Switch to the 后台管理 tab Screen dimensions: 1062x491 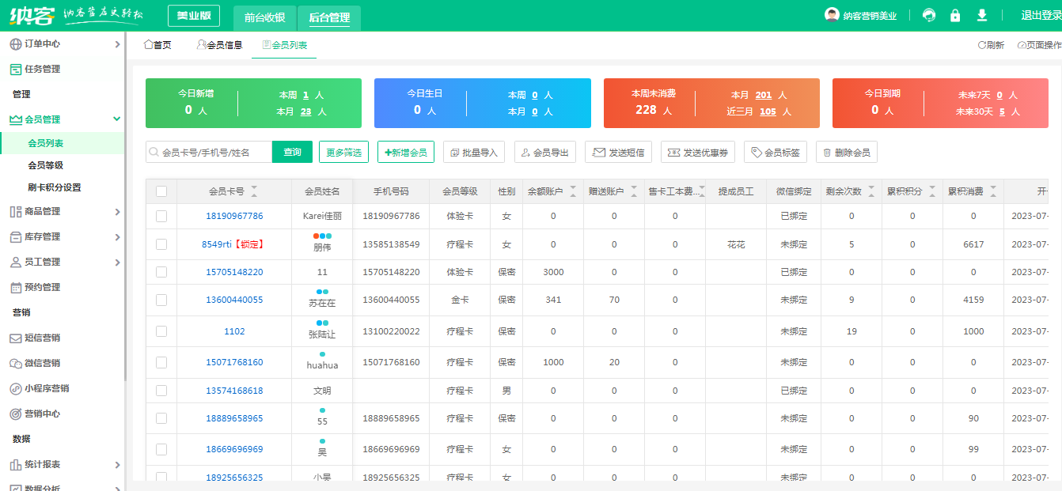pos(329,17)
